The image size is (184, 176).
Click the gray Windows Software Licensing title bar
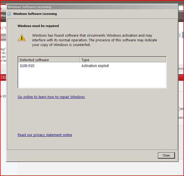[x=92, y=7]
